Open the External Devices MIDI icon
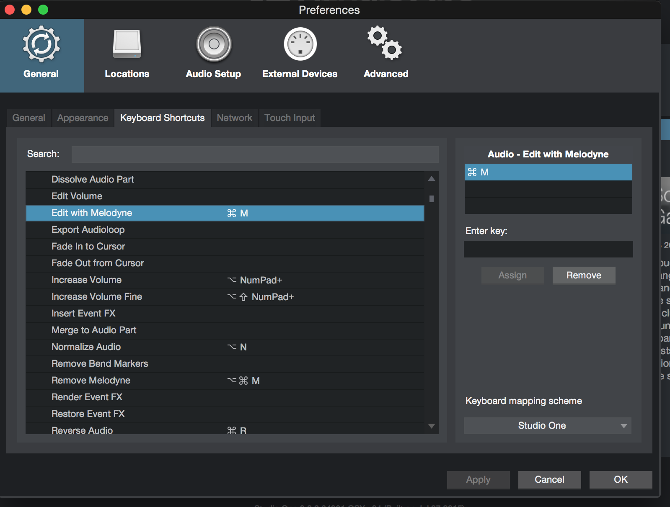Image resolution: width=670 pixels, height=507 pixels. coord(300,44)
